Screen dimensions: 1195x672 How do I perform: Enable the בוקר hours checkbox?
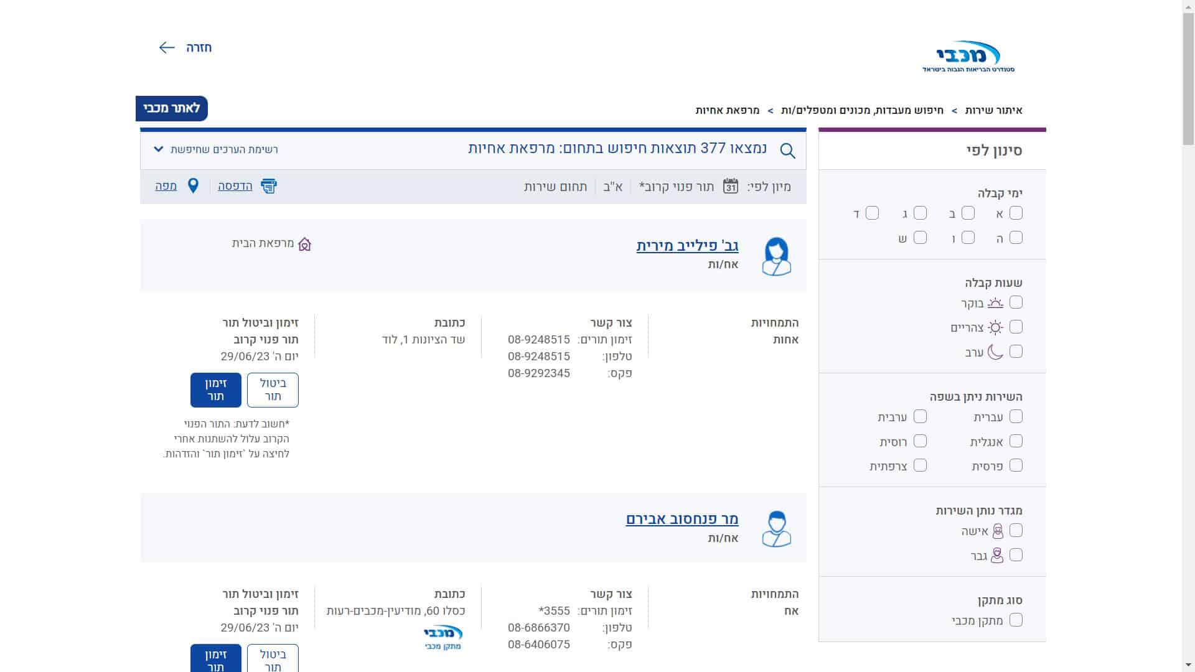[1016, 302]
